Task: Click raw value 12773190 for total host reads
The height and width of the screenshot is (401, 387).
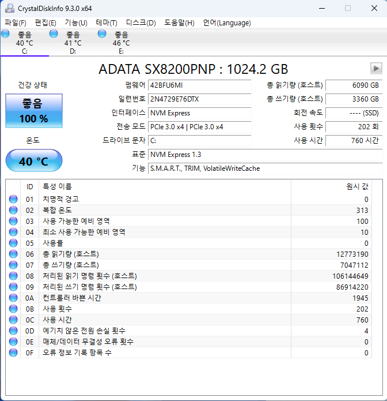Action: (x=352, y=254)
